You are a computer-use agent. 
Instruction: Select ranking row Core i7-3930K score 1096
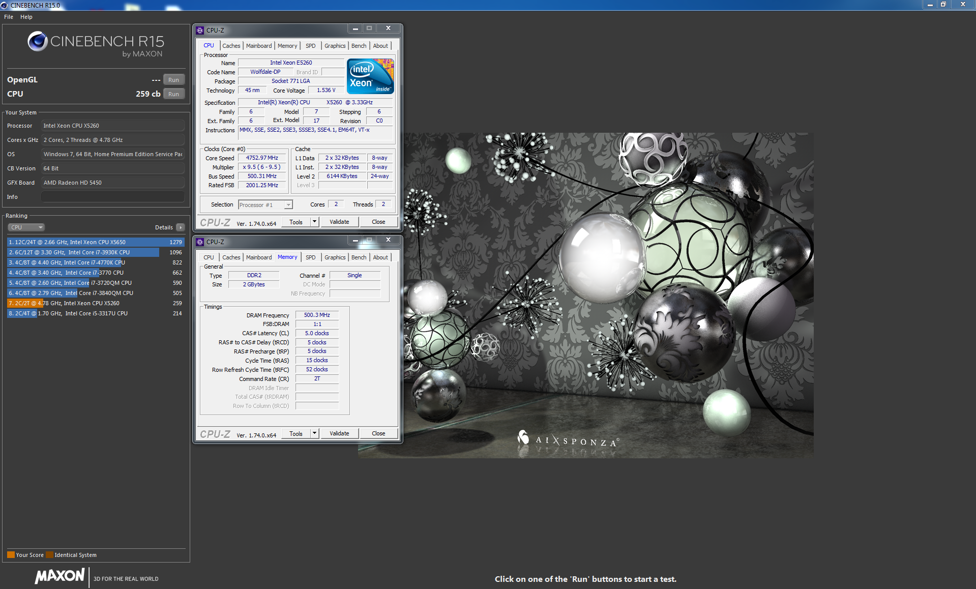coord(96,252)
